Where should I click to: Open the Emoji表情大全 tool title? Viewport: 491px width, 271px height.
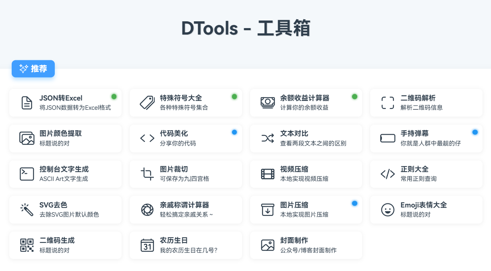[424, 205]
